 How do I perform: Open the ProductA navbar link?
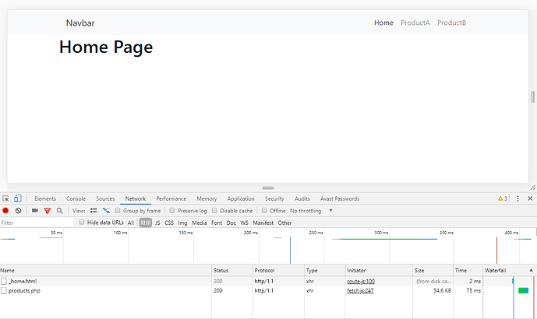point(415,23)
